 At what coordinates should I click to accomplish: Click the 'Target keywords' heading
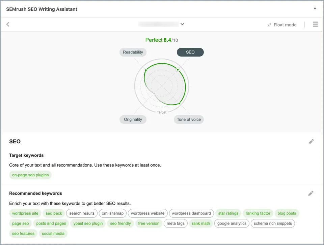coord(26,155)
